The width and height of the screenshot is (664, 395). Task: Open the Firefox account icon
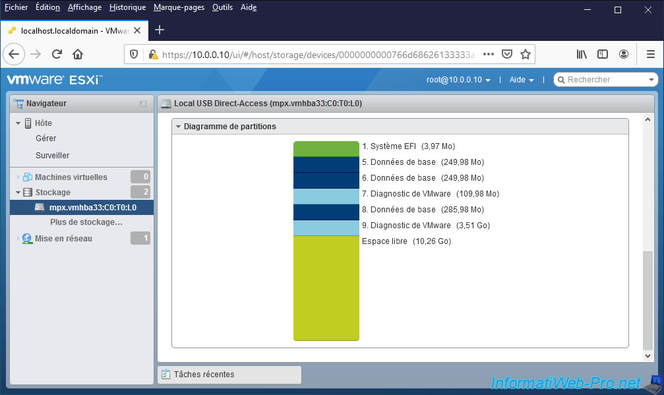[x=624, y=54]
